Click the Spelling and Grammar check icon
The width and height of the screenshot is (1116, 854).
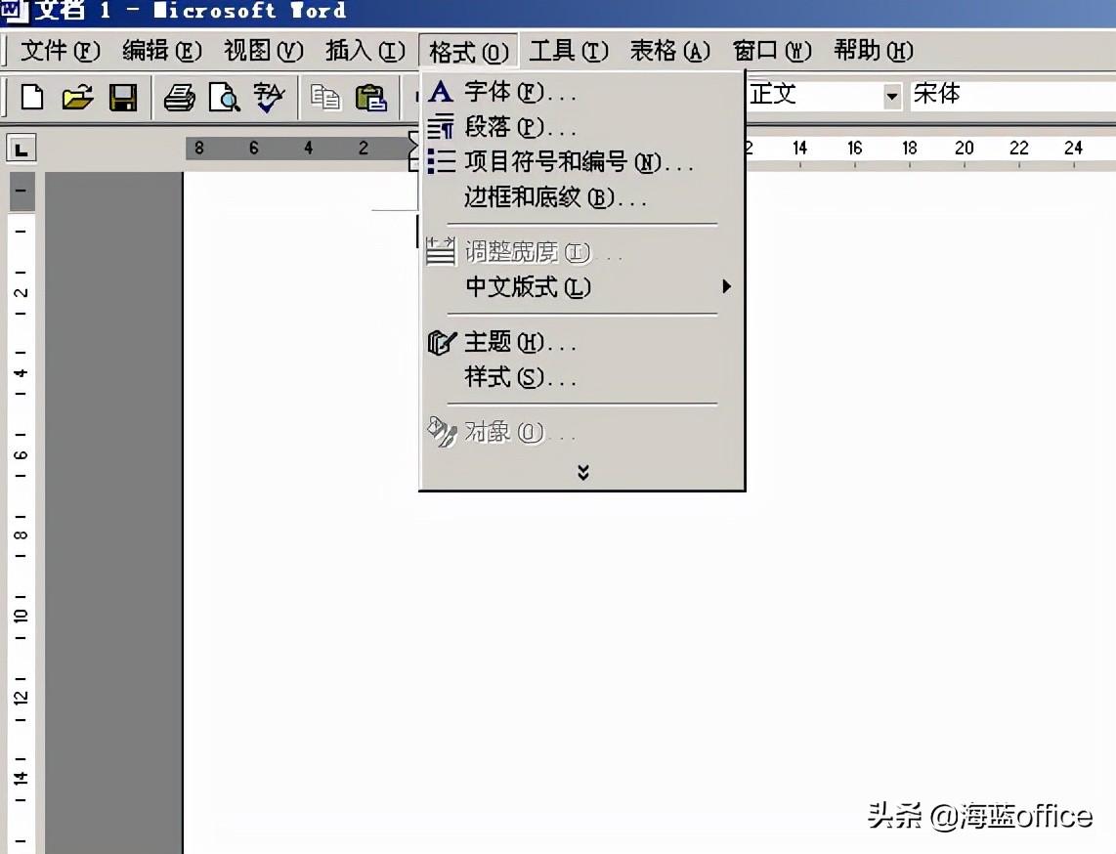269,98
